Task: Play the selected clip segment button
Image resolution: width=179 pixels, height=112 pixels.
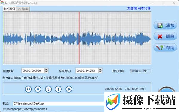Action: (x=69, y=89)
